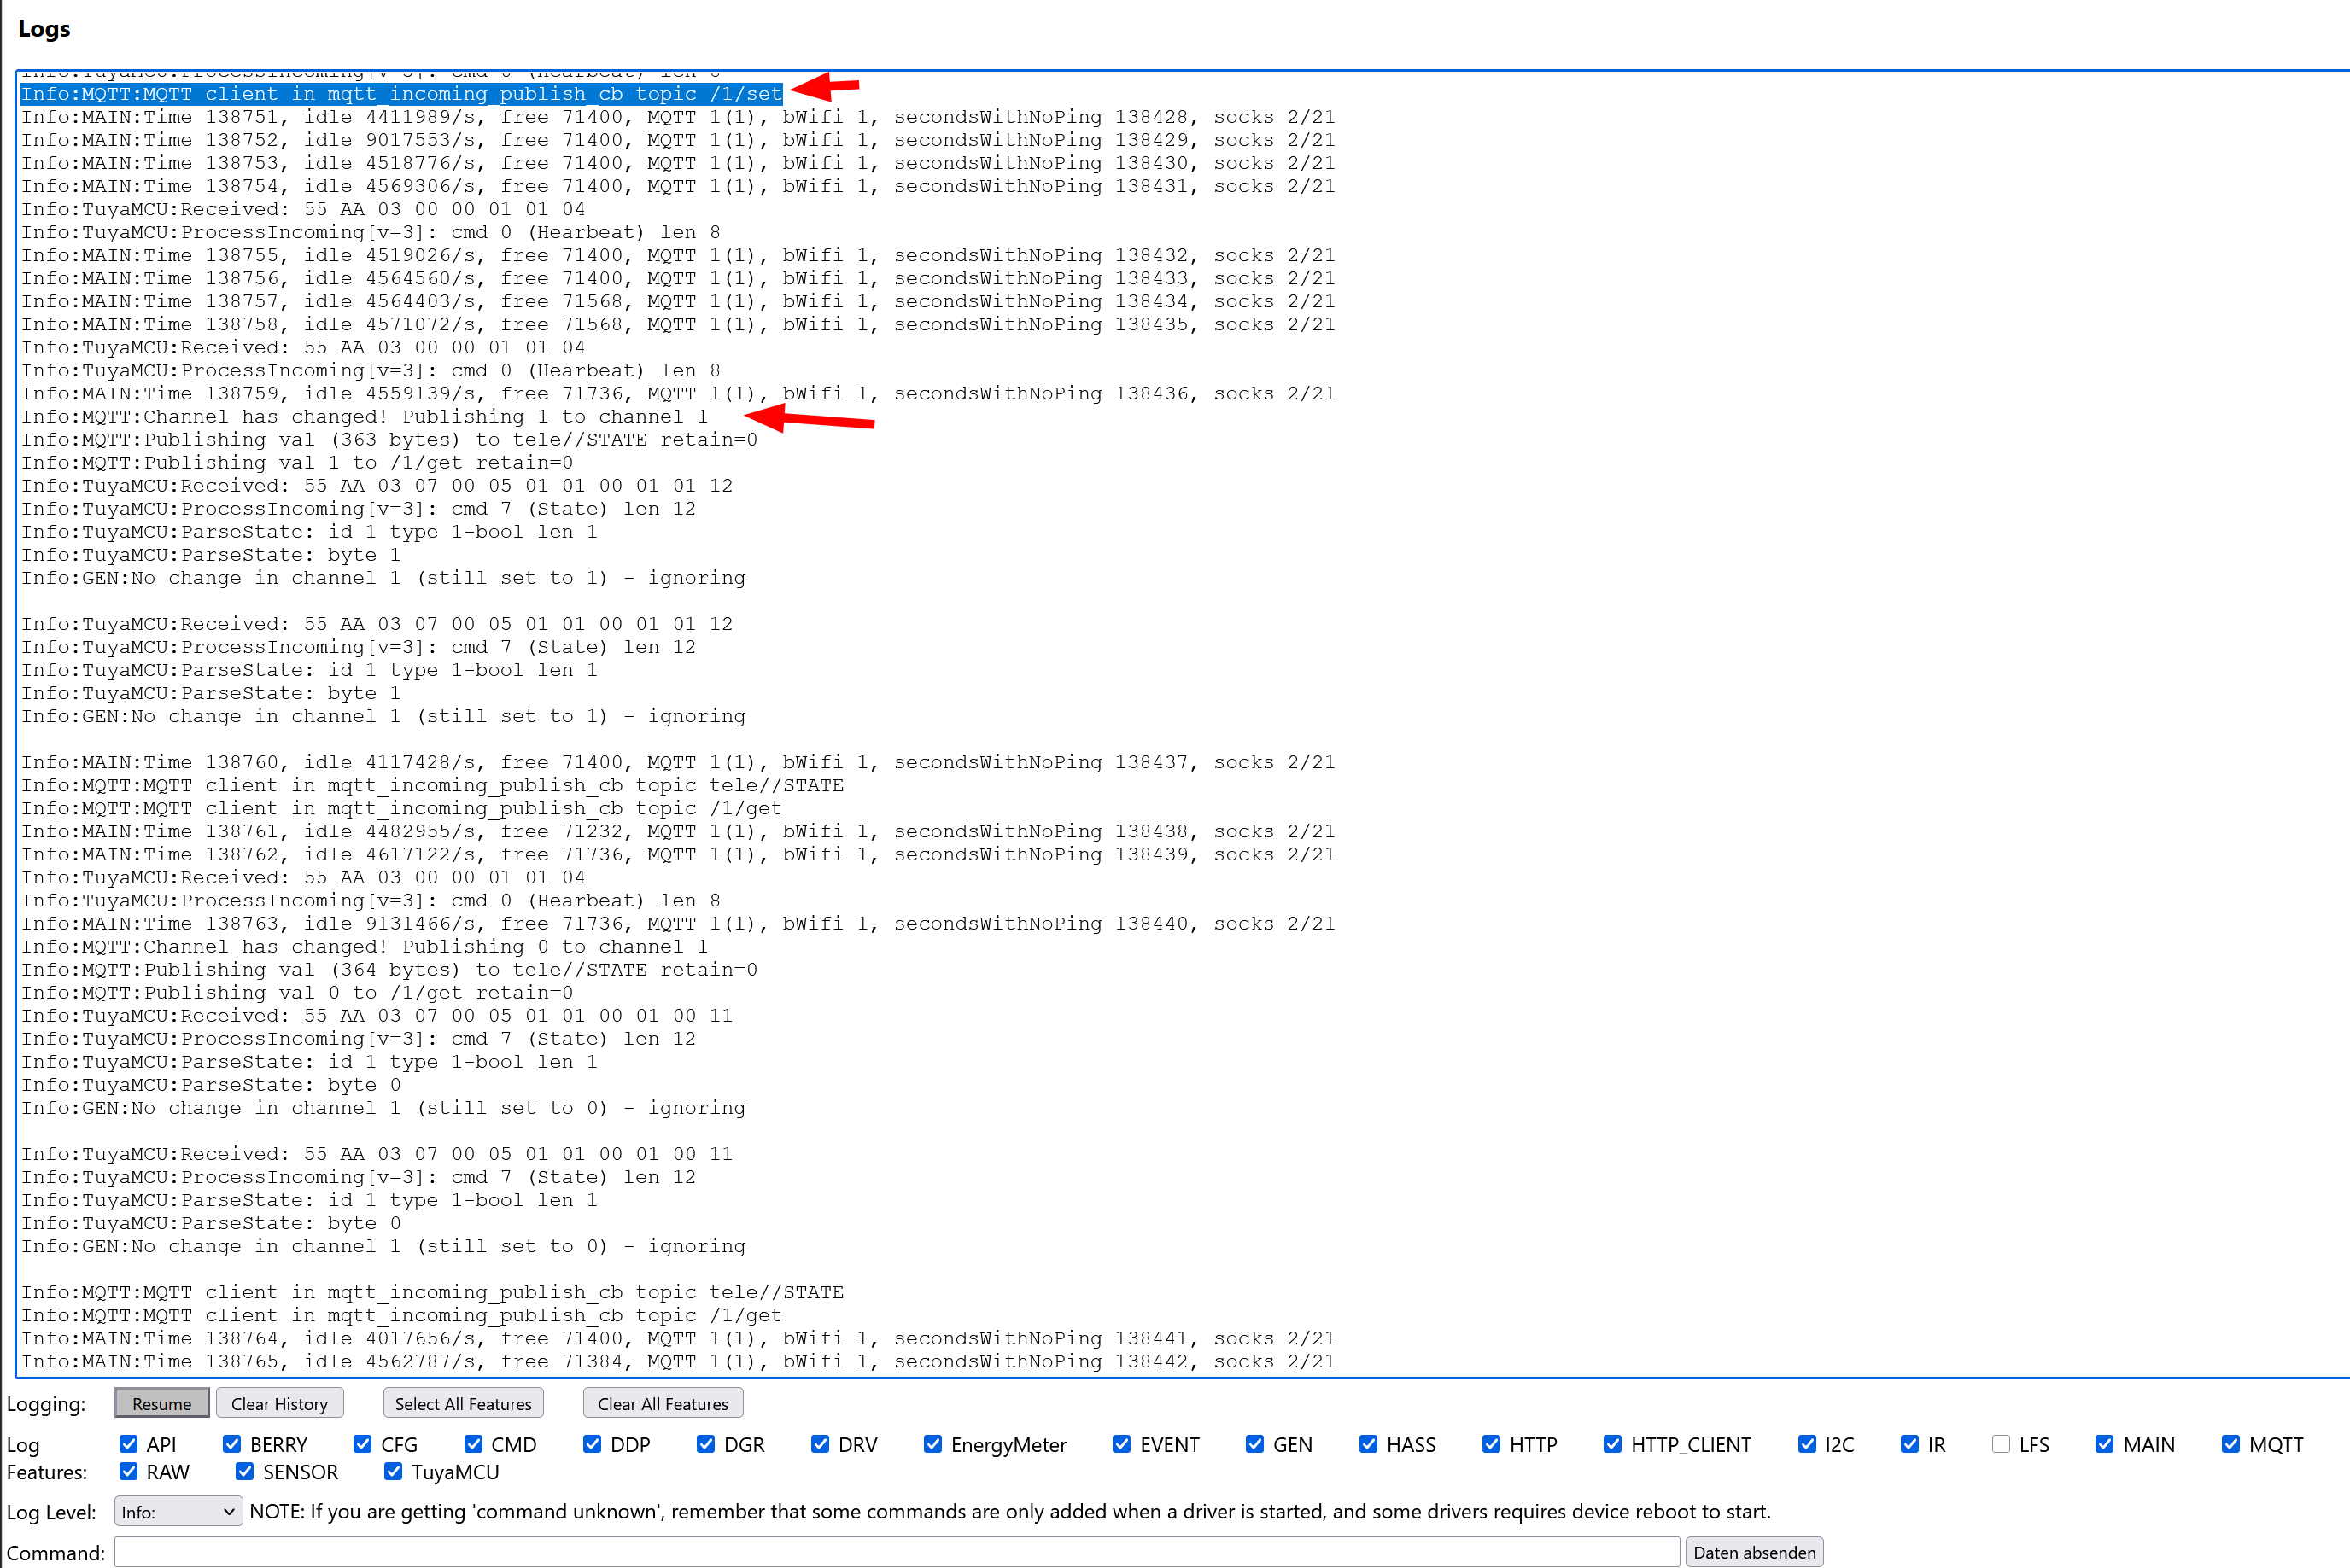Screen dimensions: 2350x1568
Task: Disable the HTTP_CLIENT checkbox
Action: coord(1613,1444)
